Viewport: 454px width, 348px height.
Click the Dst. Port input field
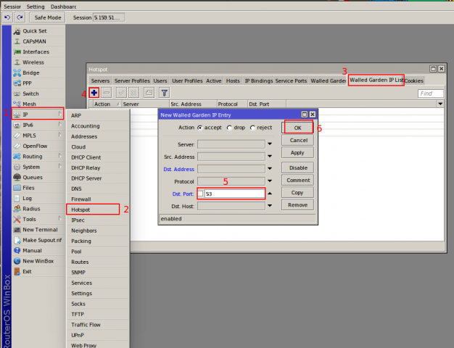[x=234, y=194]
